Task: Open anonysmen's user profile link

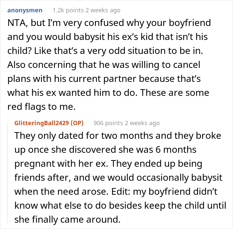Action: (x=25, y=10)
